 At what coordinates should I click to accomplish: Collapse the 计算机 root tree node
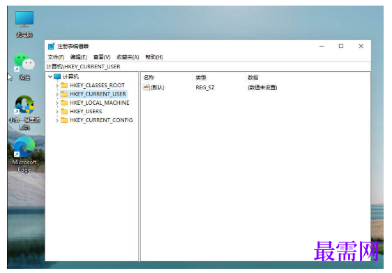click(50, 76)
